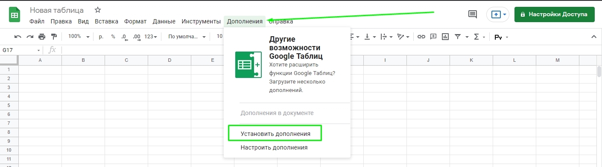Select column C header
This screenshot has width=602, height=167.
pos(126,60)
